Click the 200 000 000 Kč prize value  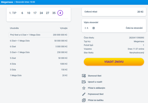(x=60, y=35)
